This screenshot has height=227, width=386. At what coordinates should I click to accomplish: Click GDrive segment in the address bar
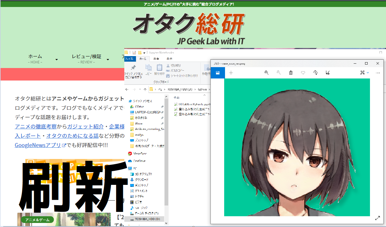202,90
